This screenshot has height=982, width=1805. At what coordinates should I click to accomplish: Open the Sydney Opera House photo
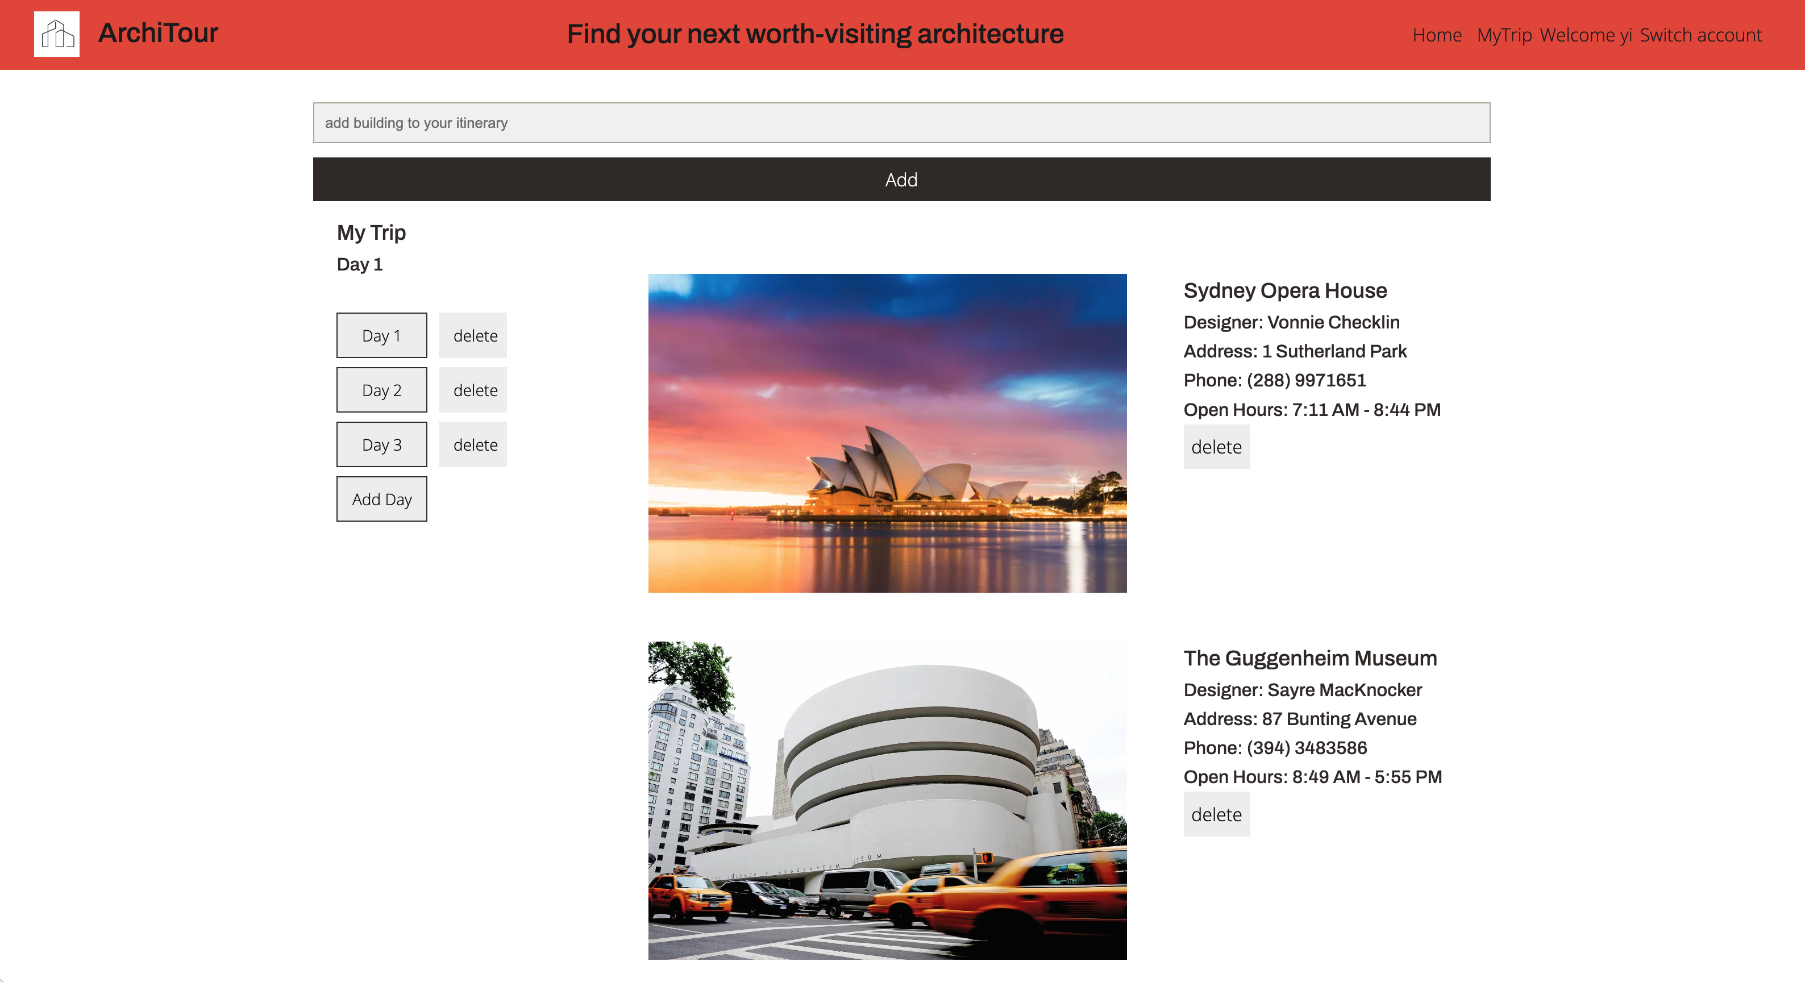click(887, 433)
